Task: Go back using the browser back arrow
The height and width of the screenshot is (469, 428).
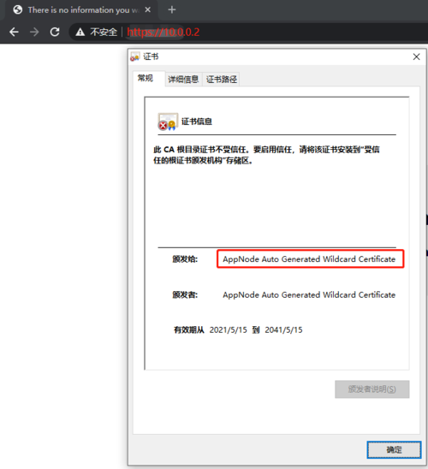Action: pos(14,32)
